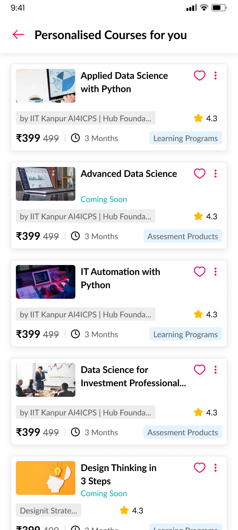
Task: Open the kebab menu on Data Science for Investment Professionals
Action: click(x=216, y=370)
